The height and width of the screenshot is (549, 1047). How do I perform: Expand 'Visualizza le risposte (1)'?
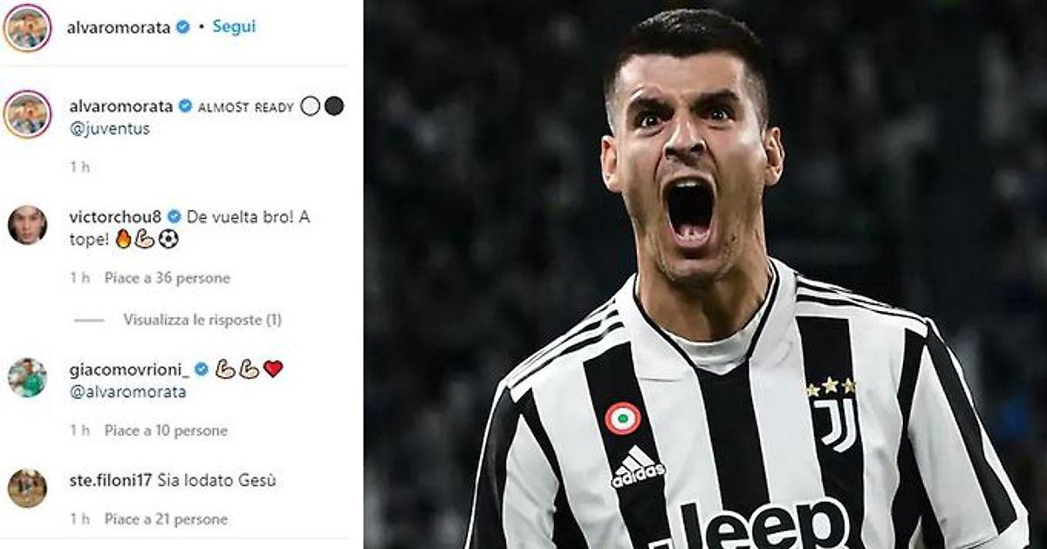coord(202,320)
